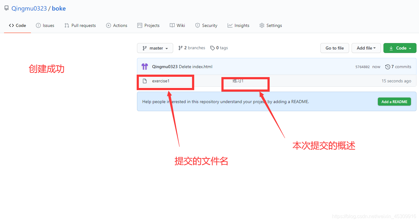The image size is (419, 222).
Task: Open the exercise1 file
Action: click(161, 81)
